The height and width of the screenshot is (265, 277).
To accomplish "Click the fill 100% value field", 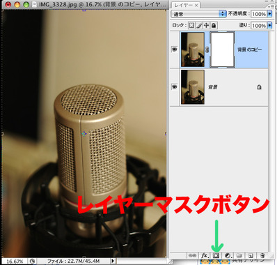I will pyautogui.click(x=259, y=25).
